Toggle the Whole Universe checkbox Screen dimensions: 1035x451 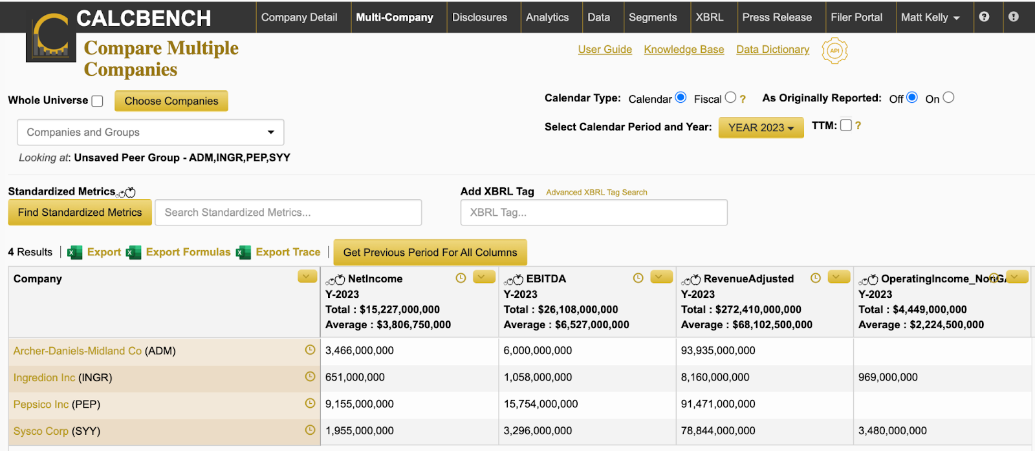click(98, 101)
